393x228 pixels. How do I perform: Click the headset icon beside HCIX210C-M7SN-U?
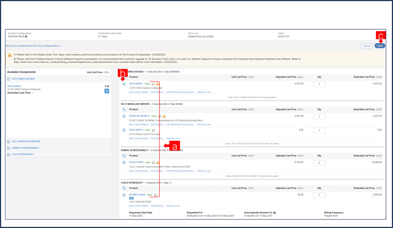click(x=160, y=116)
